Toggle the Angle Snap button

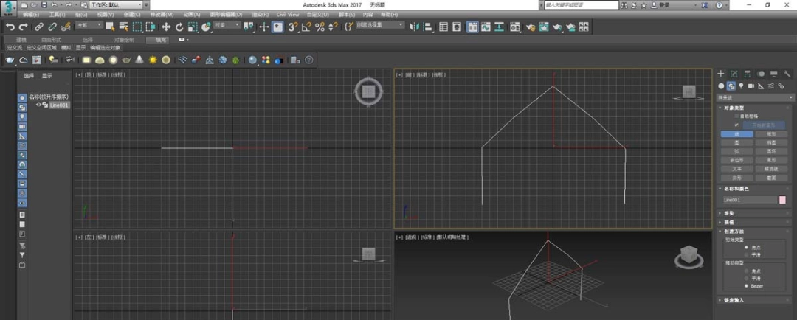(x=306, y=27)
